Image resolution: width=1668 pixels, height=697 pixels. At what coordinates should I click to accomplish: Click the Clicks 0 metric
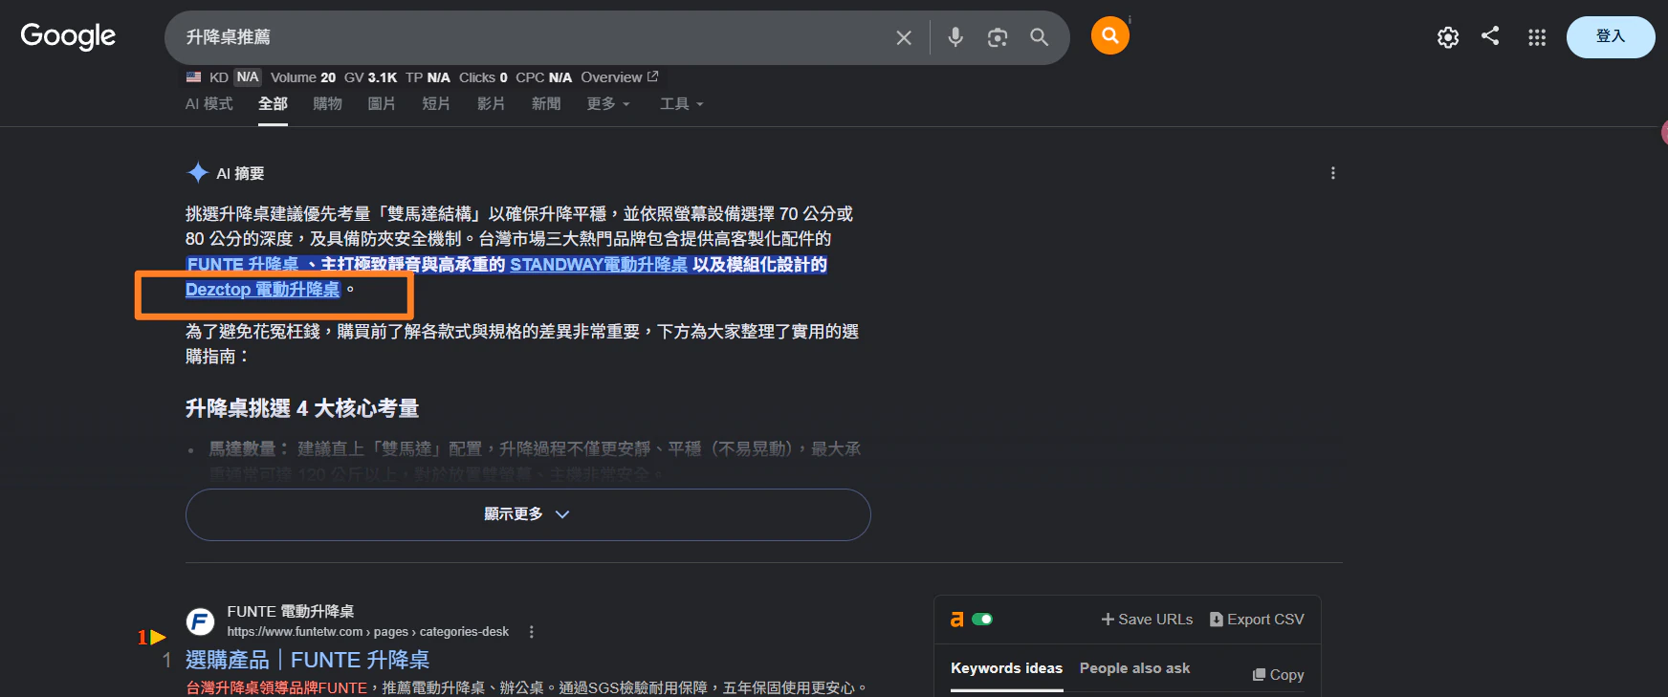click(483, 77)
